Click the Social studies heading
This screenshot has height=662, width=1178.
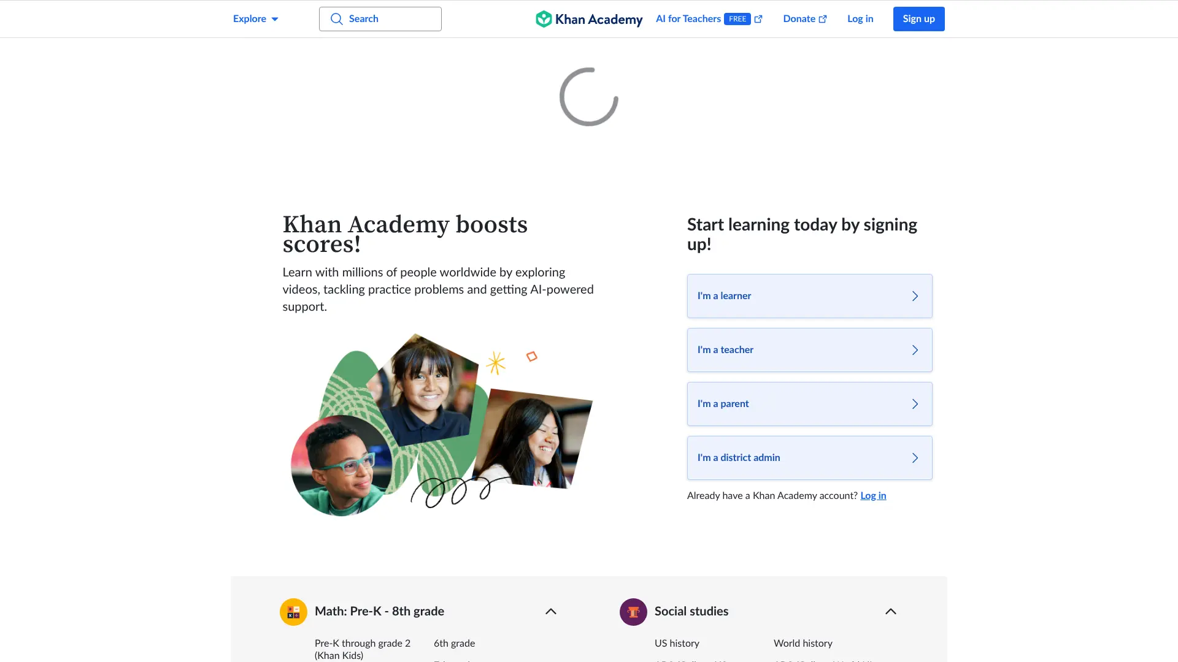691,612
